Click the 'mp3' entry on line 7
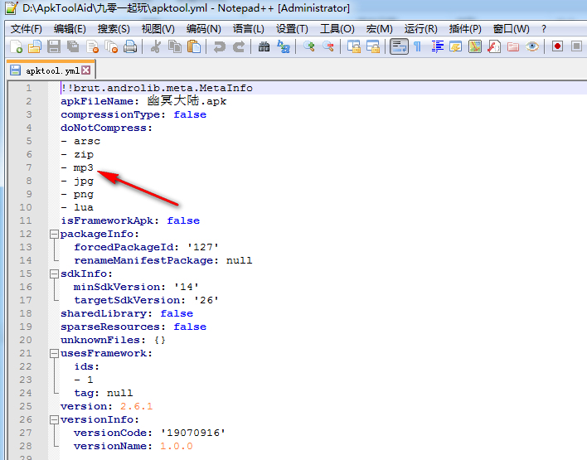The image size is (587, 460). [83, 167]
